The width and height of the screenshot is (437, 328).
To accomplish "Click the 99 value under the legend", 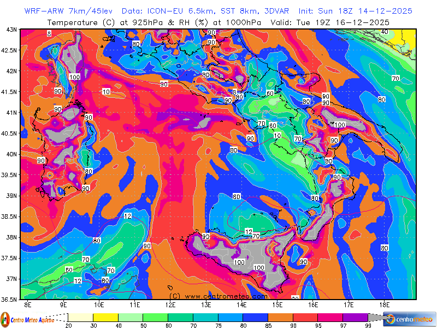I will (367, 326).
